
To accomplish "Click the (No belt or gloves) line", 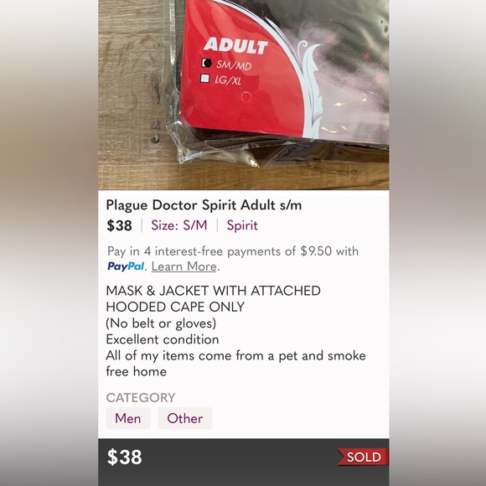I will [161, 323].
